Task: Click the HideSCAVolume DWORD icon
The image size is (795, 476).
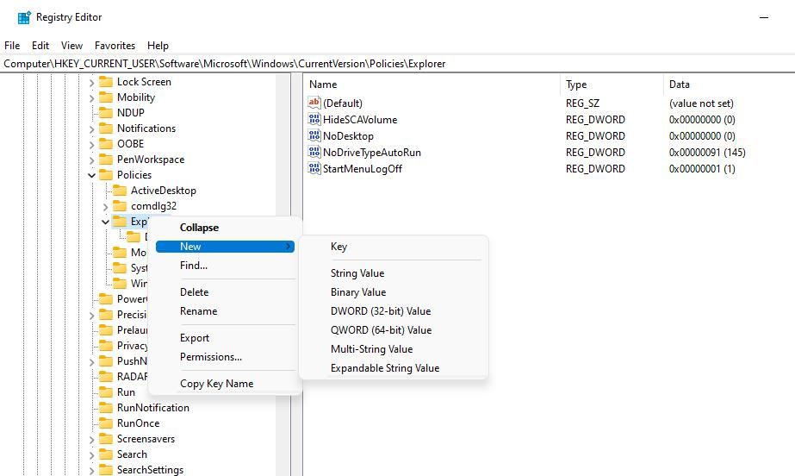Action: pos(314,119)
